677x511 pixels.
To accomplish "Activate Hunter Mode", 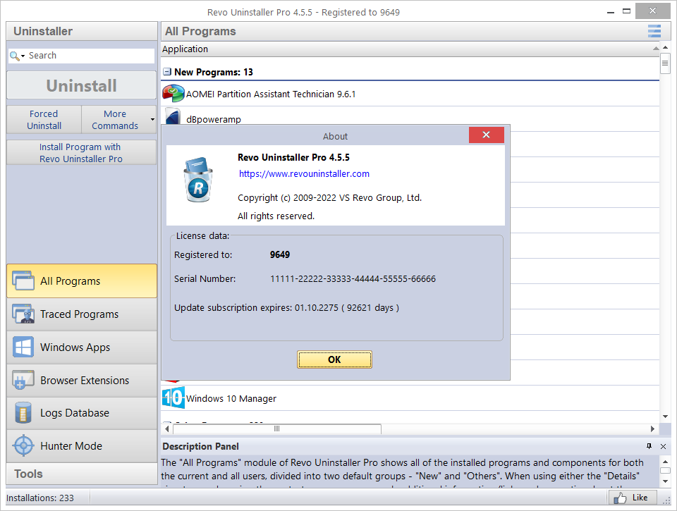I will tap(82, 446).
